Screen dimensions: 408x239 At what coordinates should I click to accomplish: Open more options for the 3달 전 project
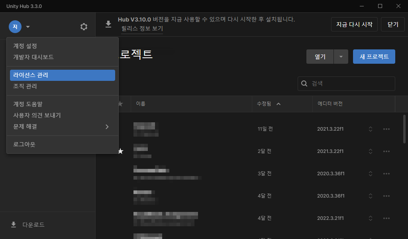(386, 174)
